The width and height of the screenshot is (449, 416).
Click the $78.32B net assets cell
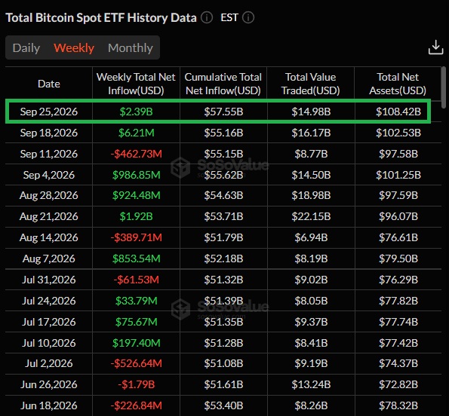[398, 405]
